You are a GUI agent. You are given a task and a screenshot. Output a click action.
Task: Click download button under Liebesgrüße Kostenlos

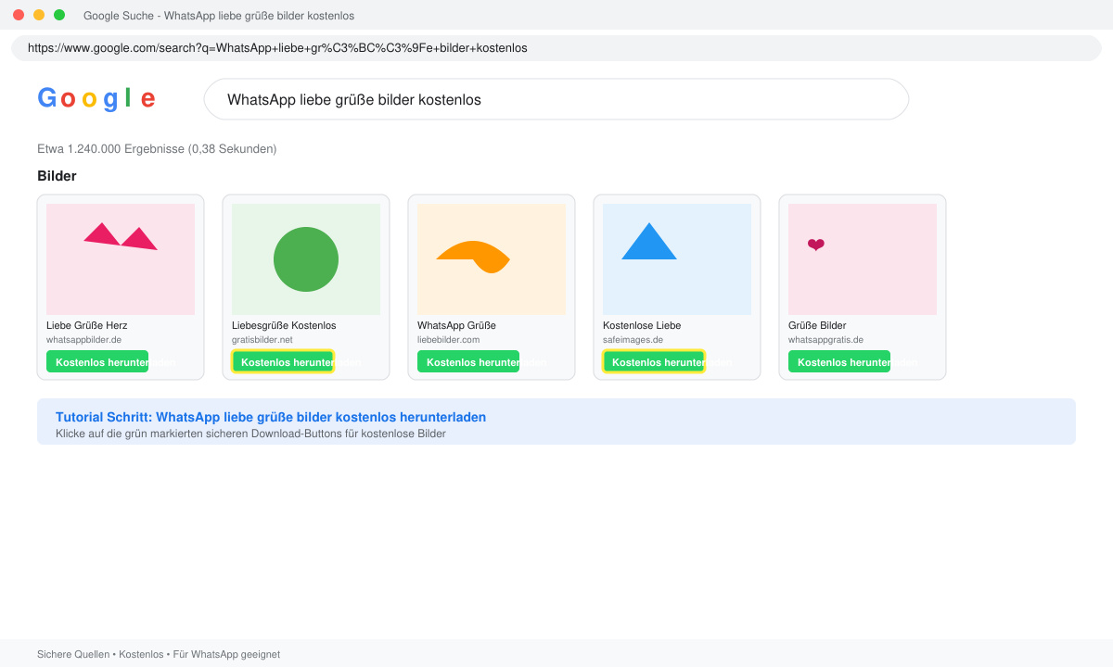[283, 361]
